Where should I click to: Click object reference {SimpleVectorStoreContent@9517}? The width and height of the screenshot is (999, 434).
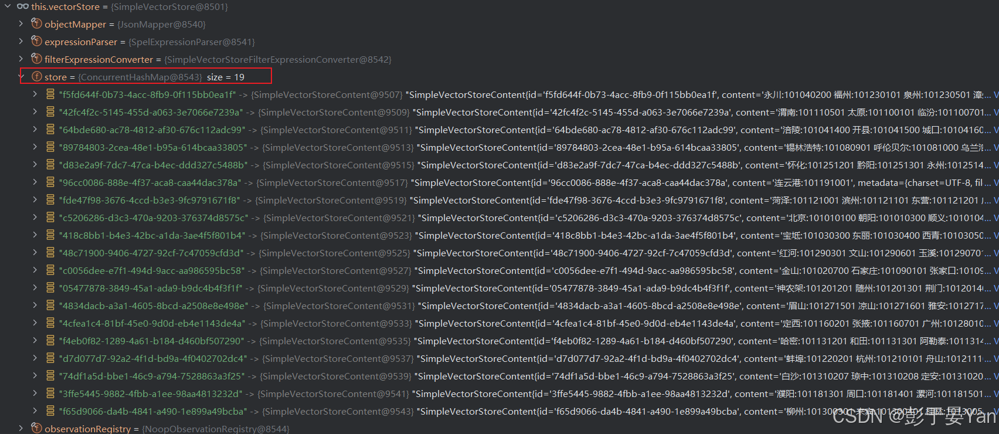click(x=332, y=183)
